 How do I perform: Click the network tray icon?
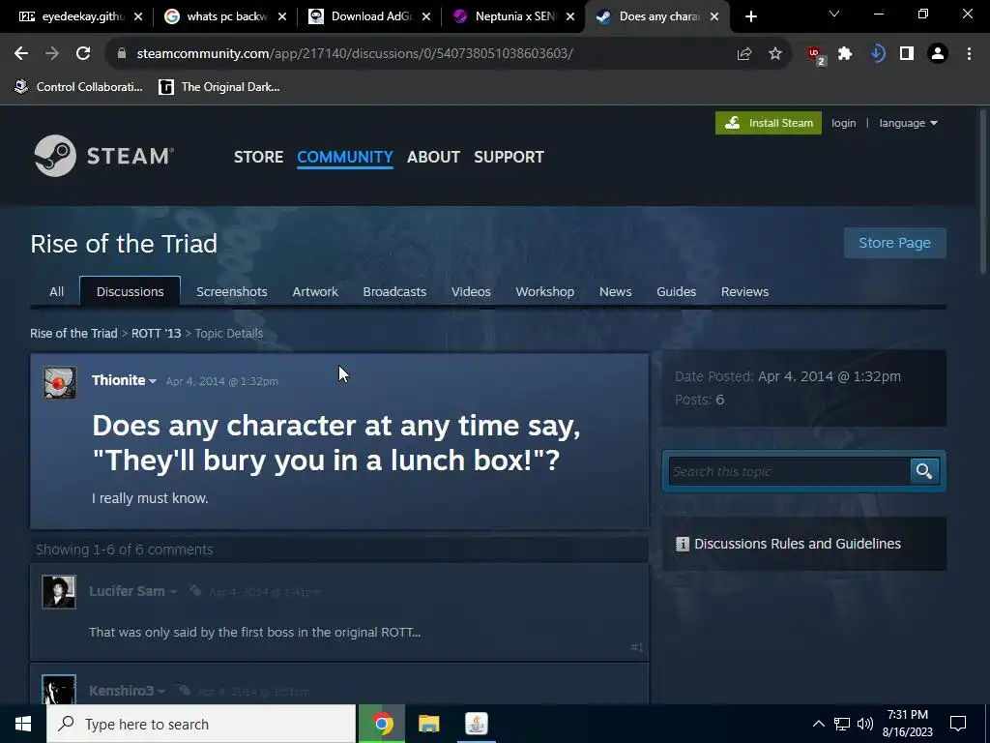point(842,724)
